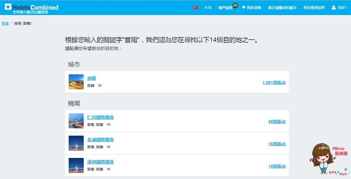Click the 城市 section heading

tap(74, 64)
